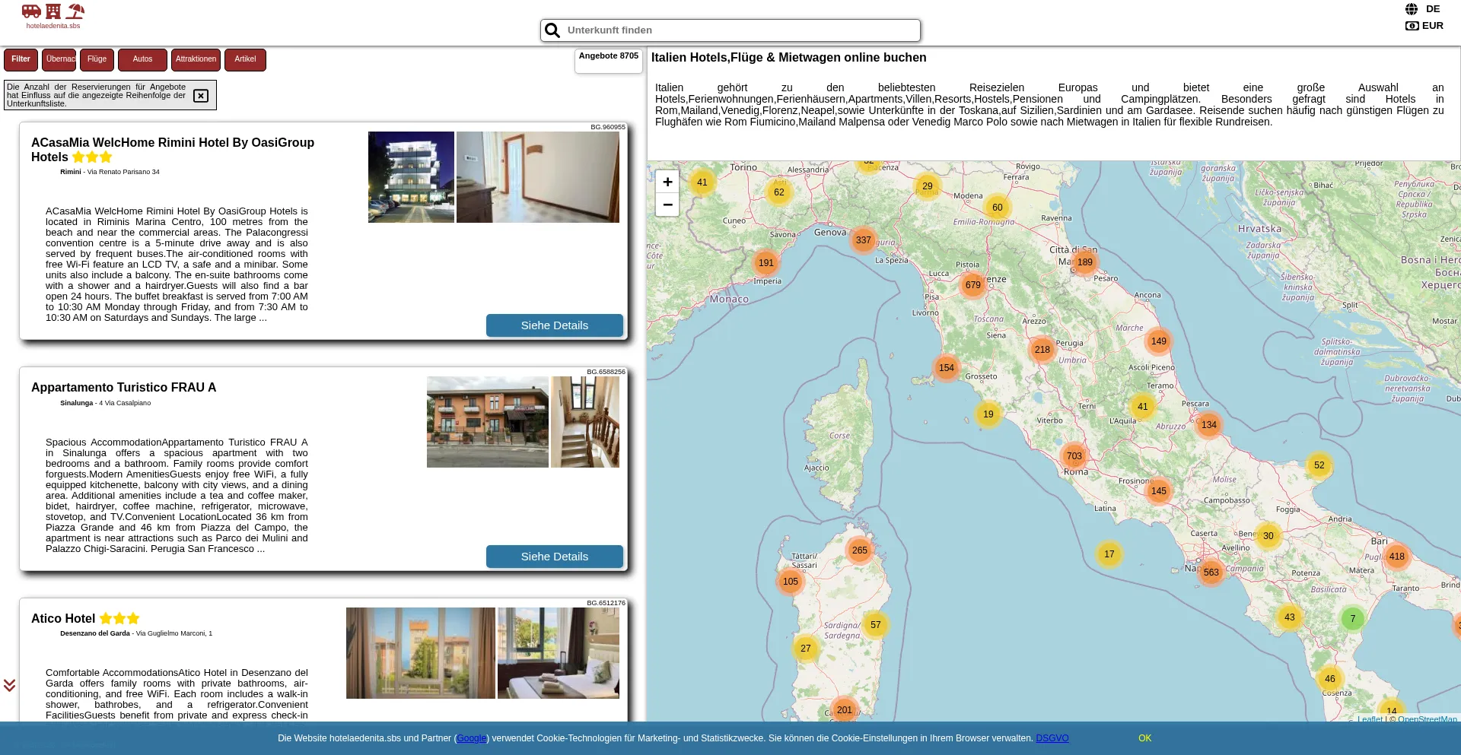Open ACasaMia WelcHome Rimini Hotel title
This screenshot has height=755, width=1461.
(173, 150)
